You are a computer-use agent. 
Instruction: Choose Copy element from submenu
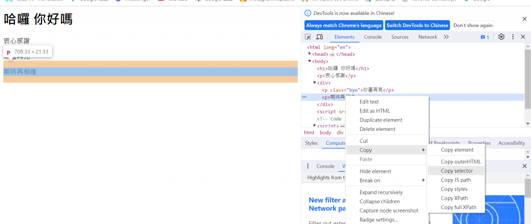pos(456,150)
